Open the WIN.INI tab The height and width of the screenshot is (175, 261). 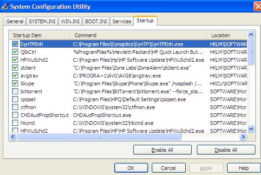click(70, 21)
